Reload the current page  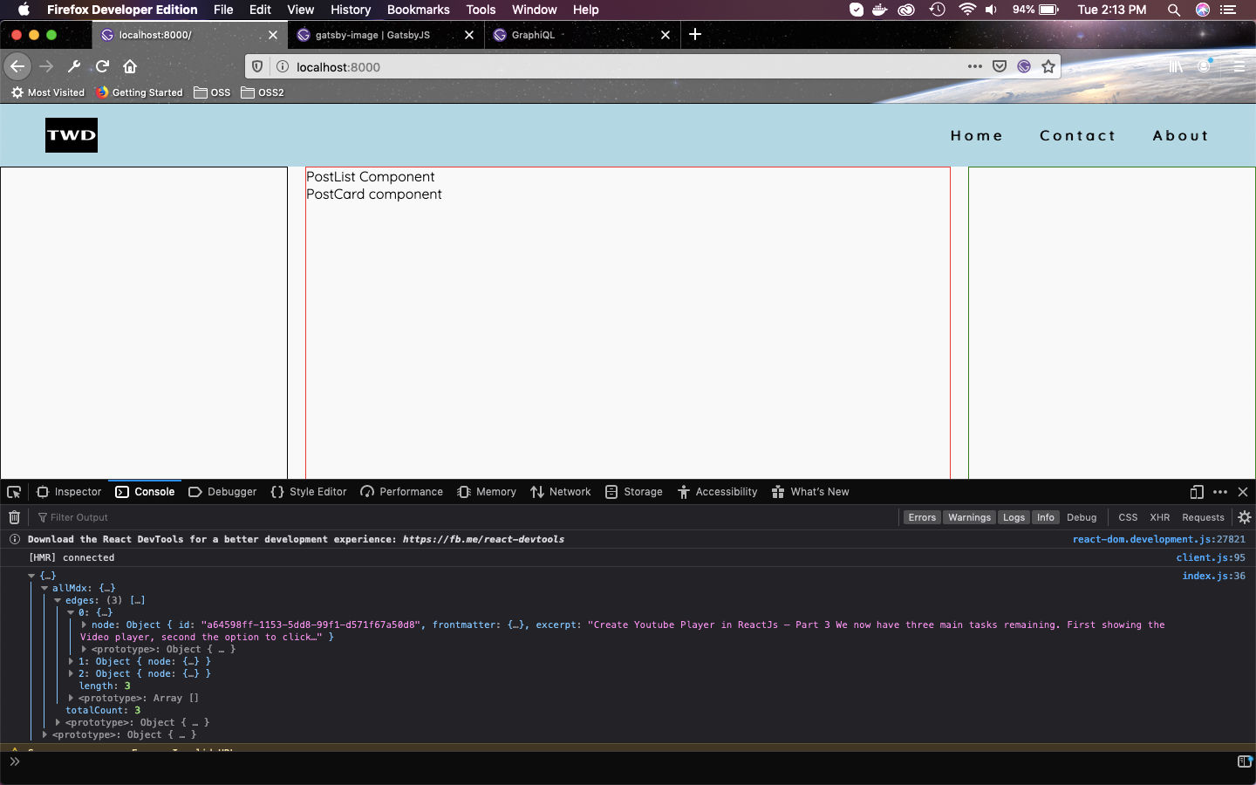(x=102, y=66)
